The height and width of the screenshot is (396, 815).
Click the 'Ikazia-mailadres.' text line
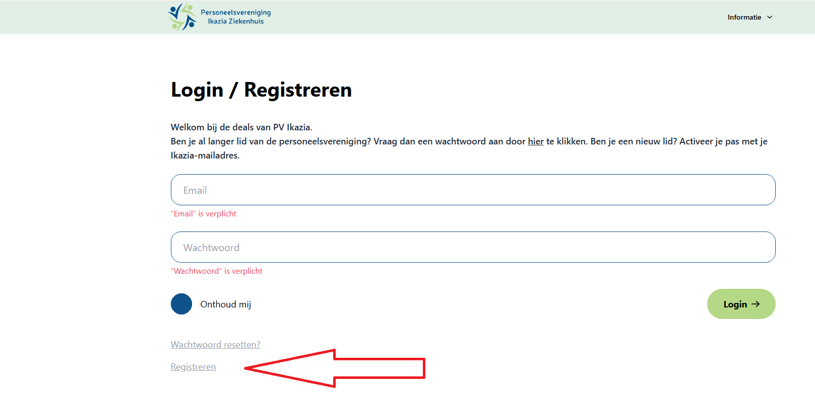(205, 155)
